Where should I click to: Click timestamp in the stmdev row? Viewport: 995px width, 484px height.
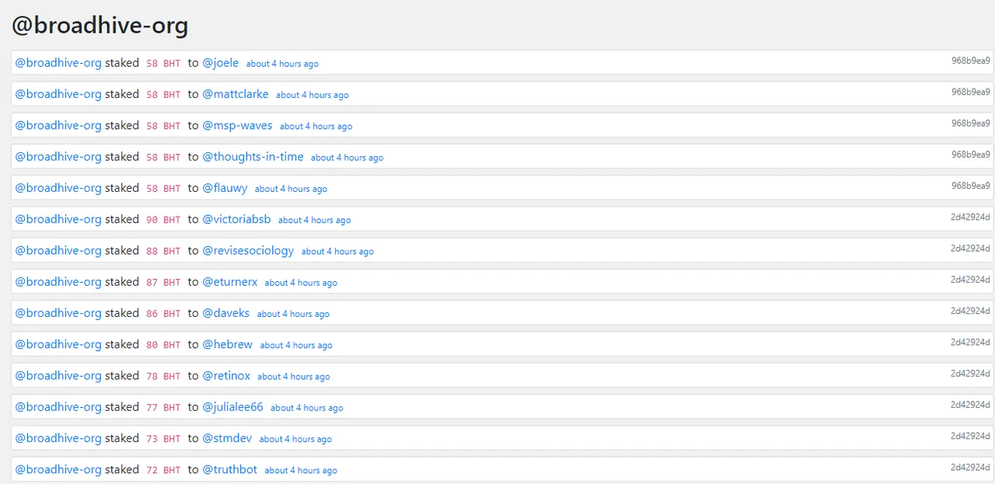coord(295,439)
